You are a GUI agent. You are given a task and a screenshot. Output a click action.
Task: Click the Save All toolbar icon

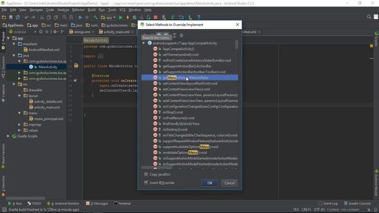point(11,17)
